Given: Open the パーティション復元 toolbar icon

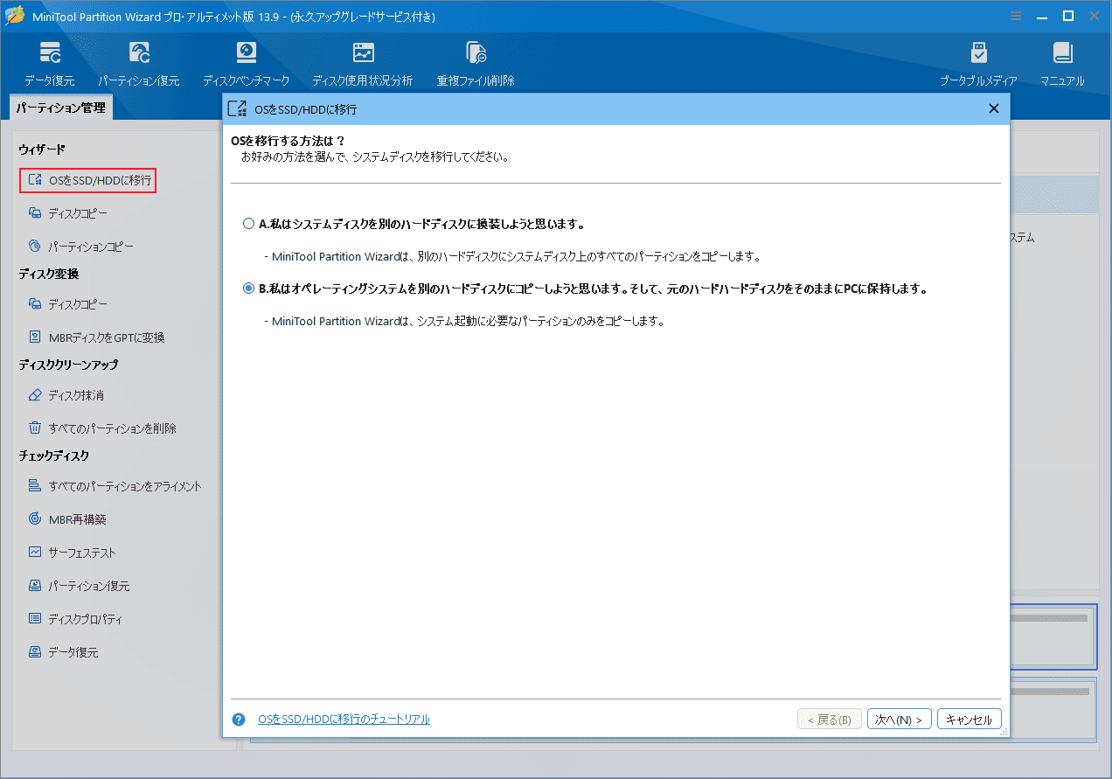Looking at the screenshot, I should 139,53.
